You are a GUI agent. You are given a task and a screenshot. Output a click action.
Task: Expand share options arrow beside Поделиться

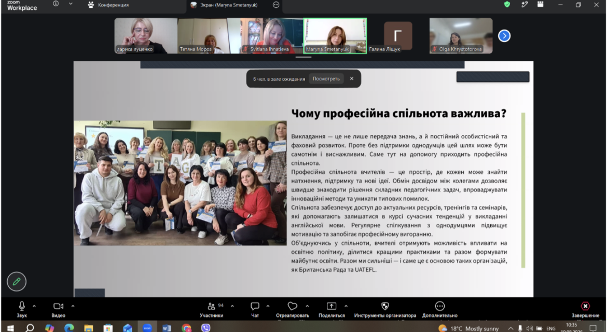346,306
